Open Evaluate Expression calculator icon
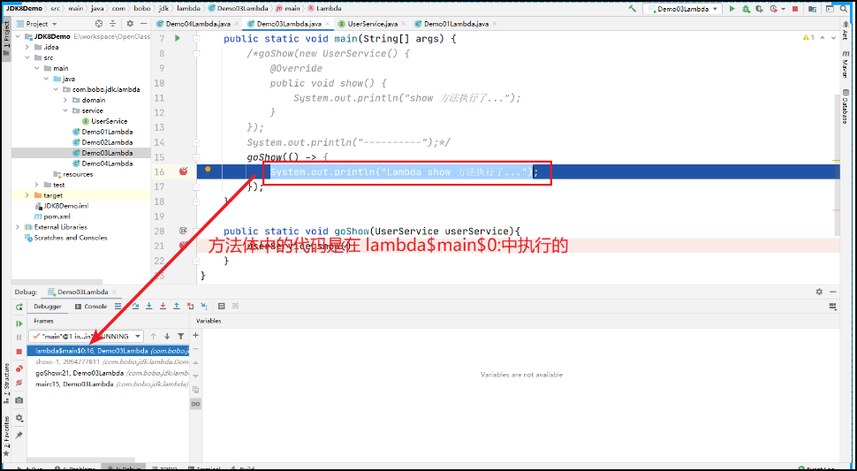This screenshot has width=857, height=471. 222,306
